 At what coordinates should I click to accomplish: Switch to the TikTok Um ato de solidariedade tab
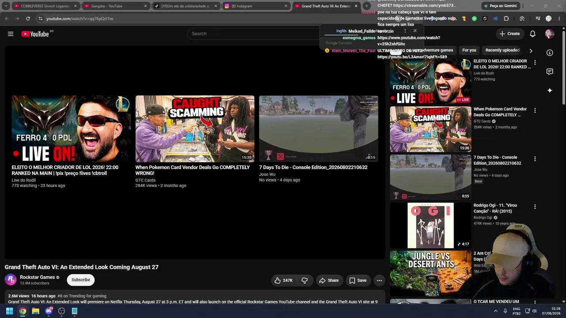[186, 6]
